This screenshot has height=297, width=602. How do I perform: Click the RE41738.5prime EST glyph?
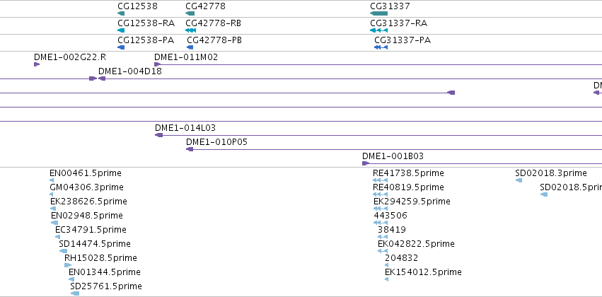380,180
